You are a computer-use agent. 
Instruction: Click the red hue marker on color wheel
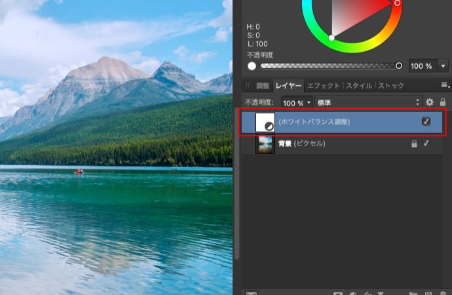(x=397, y=3)
